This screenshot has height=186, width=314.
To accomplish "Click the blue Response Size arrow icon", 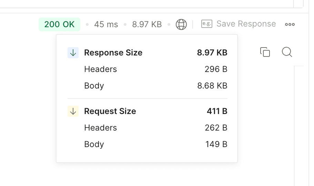I will [x=73, y=53].
